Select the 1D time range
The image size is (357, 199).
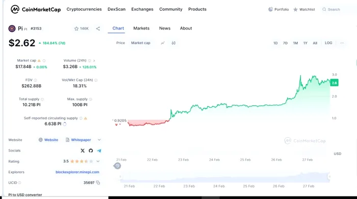tap(275, 43)
